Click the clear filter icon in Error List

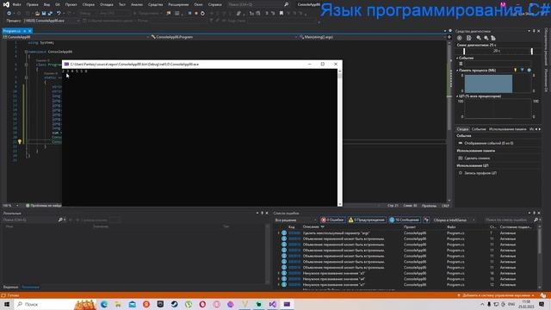point(426,220)
